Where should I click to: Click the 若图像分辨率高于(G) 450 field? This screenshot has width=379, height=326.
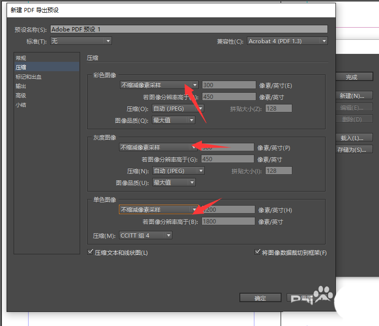[x=228, y=159]
